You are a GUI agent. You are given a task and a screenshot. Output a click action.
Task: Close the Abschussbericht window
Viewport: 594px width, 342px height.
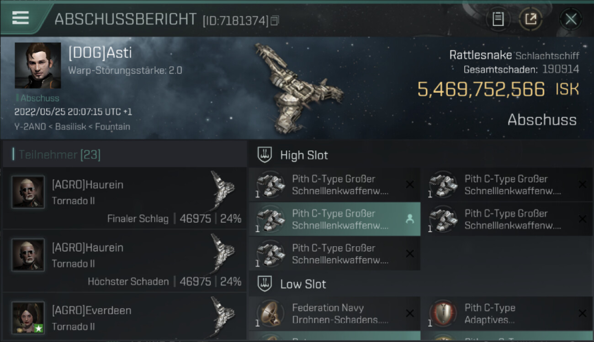pos(571,19)
